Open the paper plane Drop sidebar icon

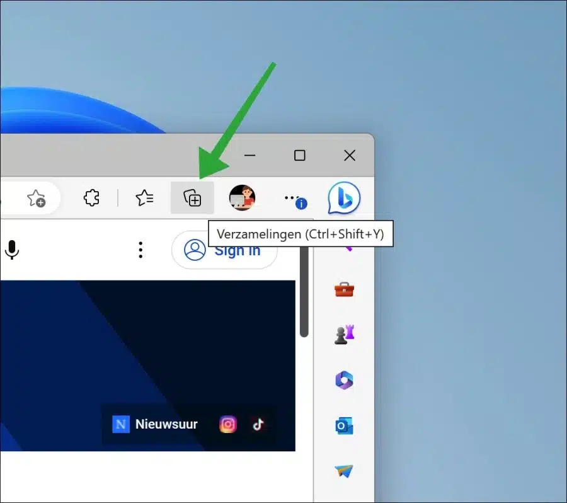(x=344, y=471)
